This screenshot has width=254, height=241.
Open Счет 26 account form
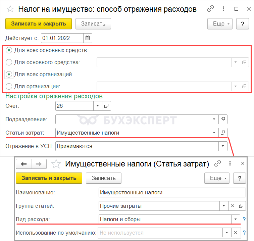pos(106,106)
